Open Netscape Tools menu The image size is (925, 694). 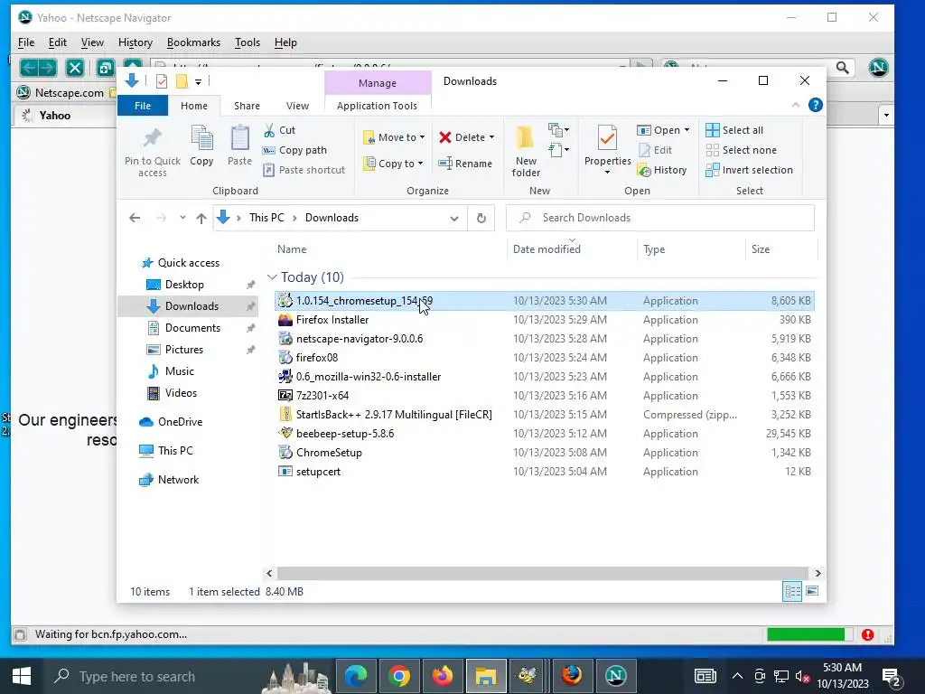coord(248,42)
